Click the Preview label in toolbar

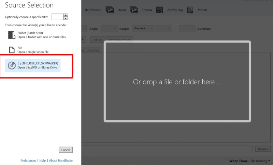147,10
